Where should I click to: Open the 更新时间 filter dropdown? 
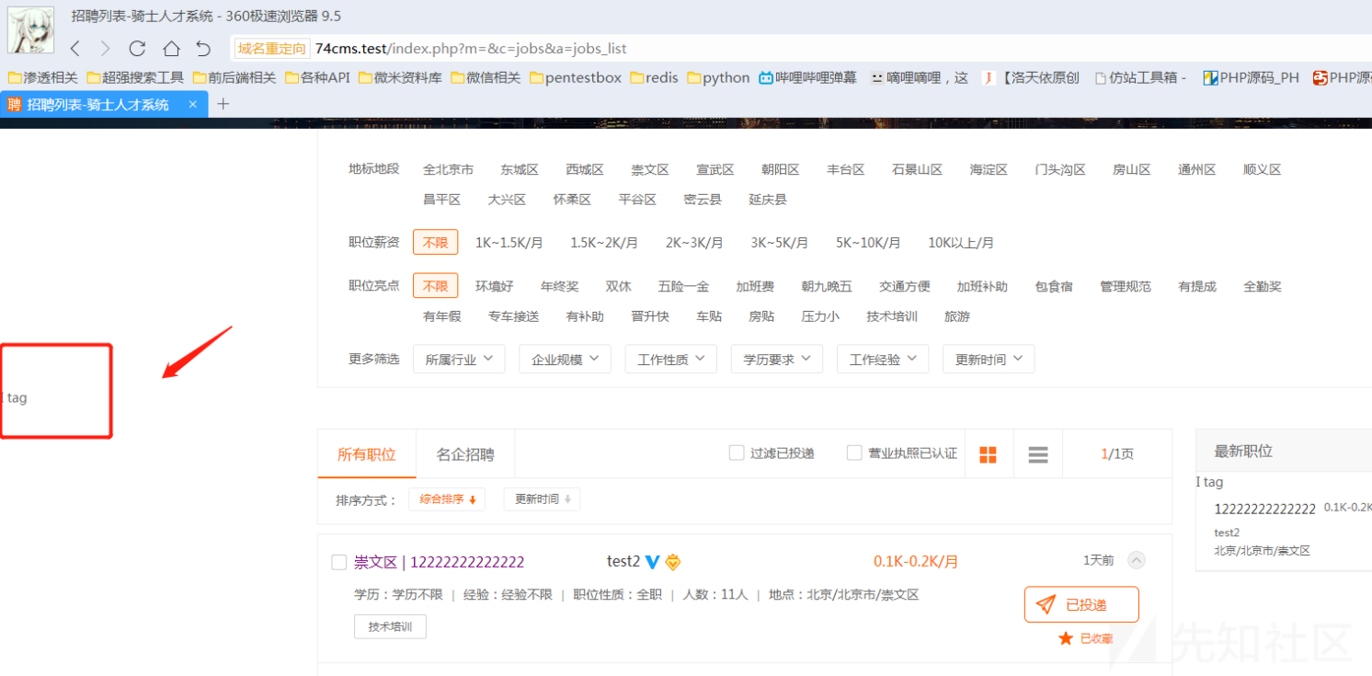[x=988, y=360]
